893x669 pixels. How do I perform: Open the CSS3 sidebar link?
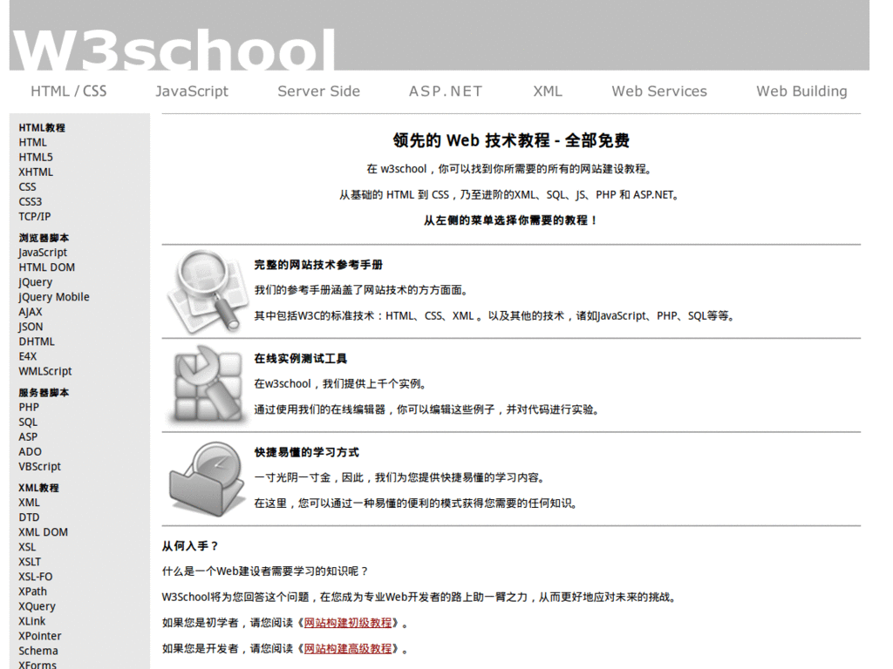coord(30,201)
